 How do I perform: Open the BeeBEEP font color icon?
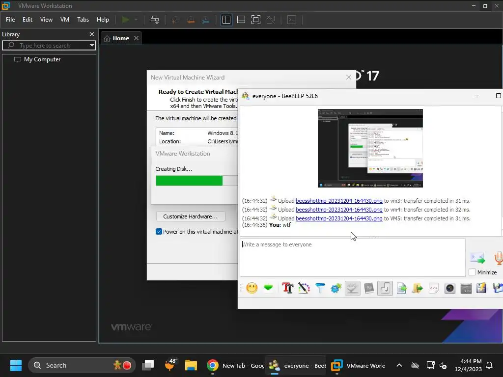click(x=304, y=288)
